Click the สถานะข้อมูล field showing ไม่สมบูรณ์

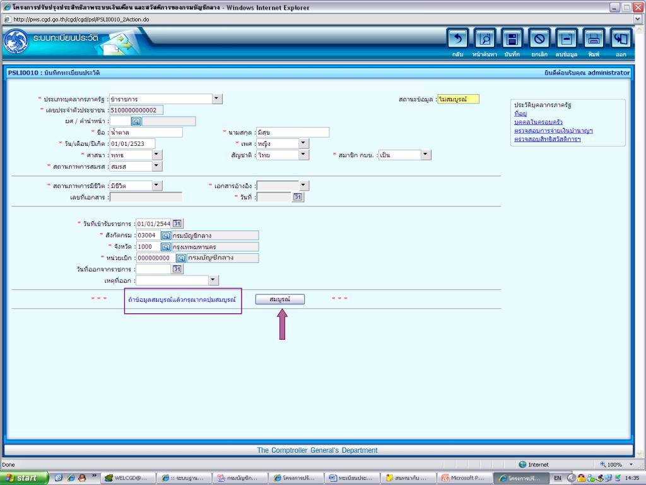pyautogui.click(x=458, y=99)
